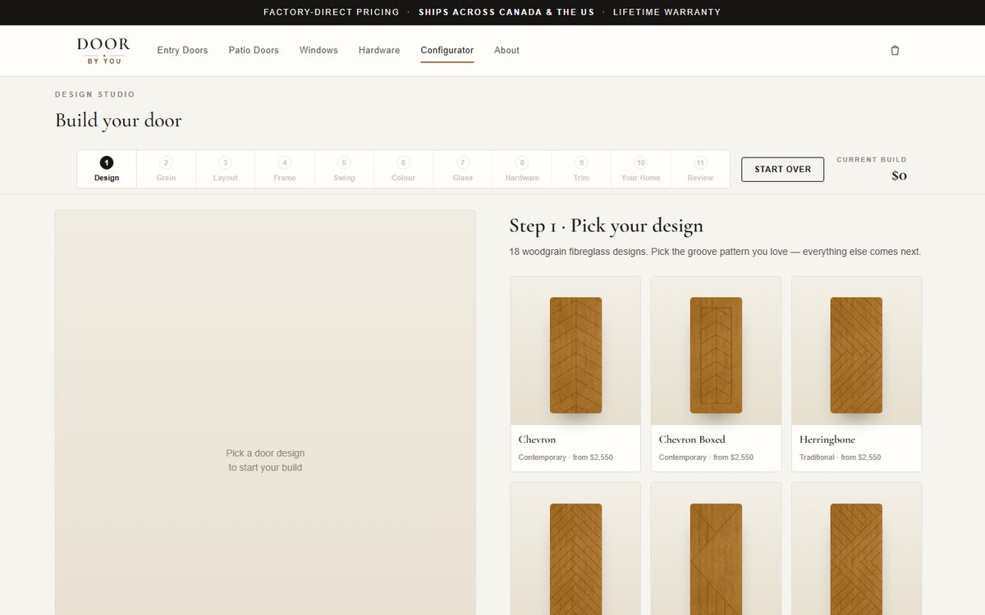This screenshot has width=985, height=615.
Task: Click the Chevron Boxed design name
Action: pos(692,440)
